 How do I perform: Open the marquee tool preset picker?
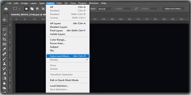(x=17, y=9)
